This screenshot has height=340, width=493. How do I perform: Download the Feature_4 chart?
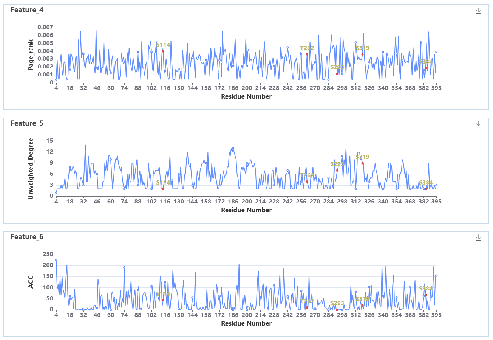tap(479, 11)
